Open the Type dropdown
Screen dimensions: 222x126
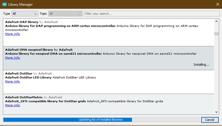pyautogui.click(x=25, y=14)
